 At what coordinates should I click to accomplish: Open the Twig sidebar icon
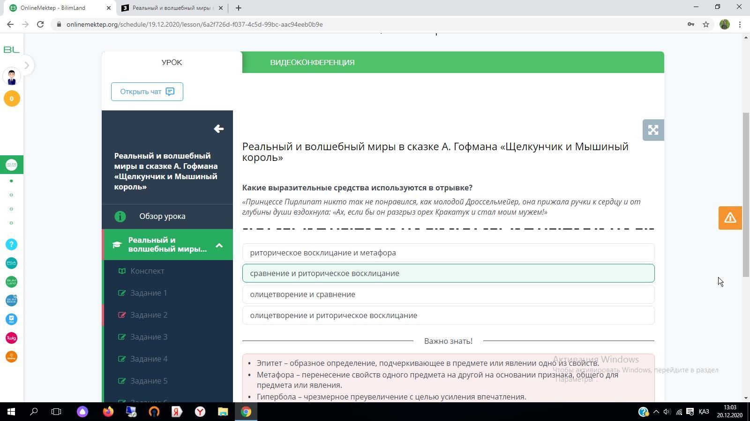tap(12, 338)
